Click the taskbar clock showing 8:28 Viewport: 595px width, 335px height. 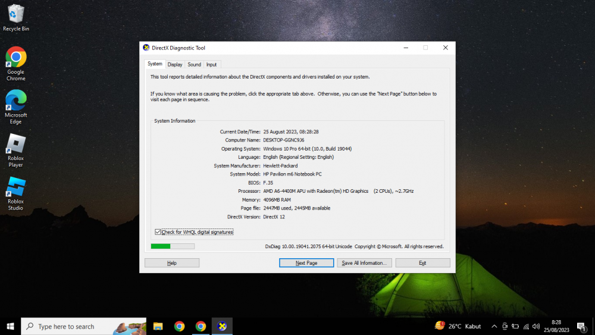556,326
